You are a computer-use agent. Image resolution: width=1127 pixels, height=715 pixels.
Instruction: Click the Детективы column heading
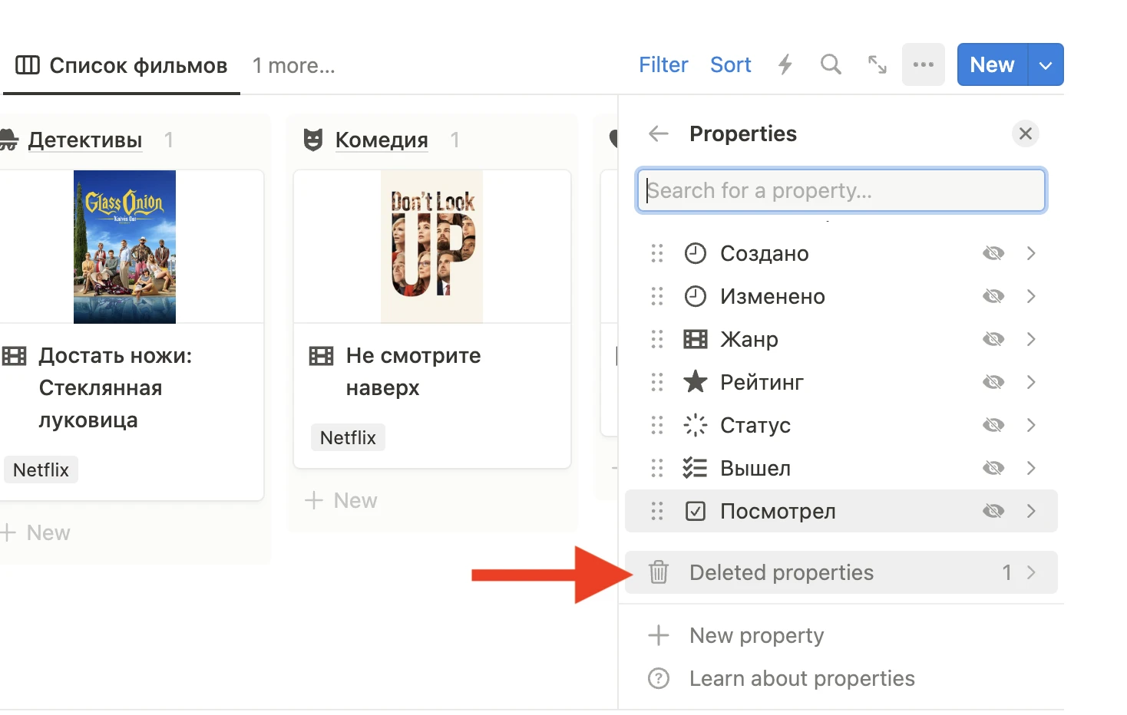(85, 140)
